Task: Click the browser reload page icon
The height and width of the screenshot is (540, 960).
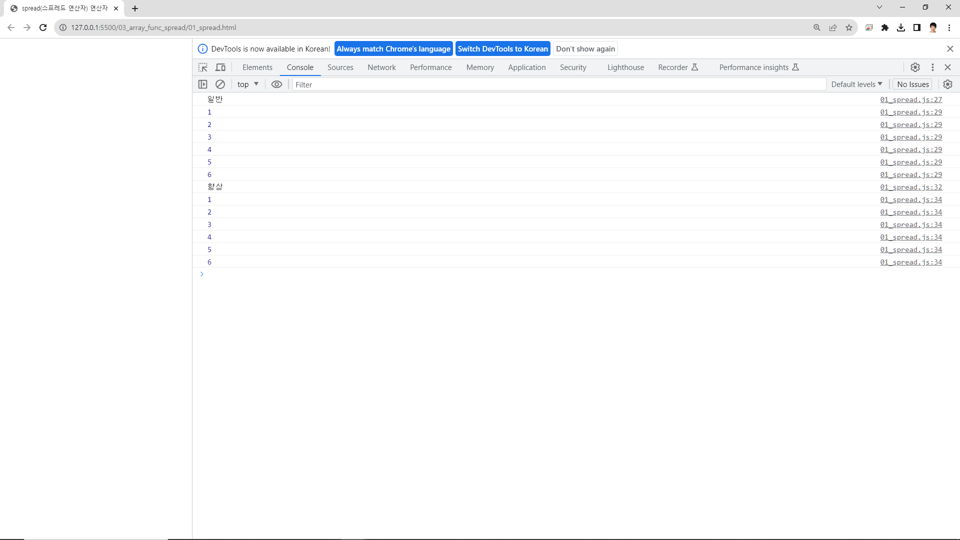Action: coord(43,27)
